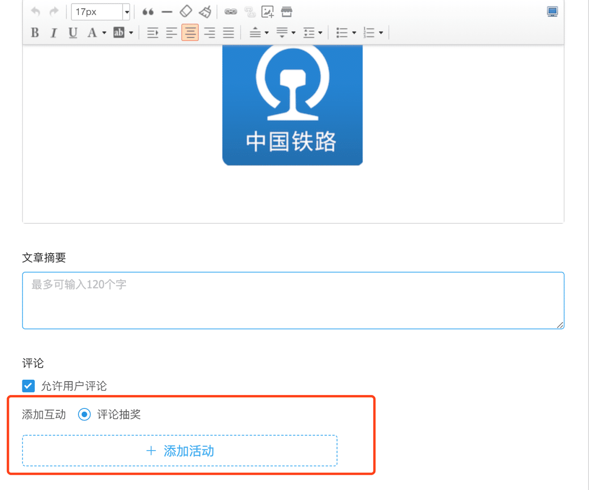Open line height dropdown arrow
The width and height of the screenshot is (589, 490).
pos(320,32)
